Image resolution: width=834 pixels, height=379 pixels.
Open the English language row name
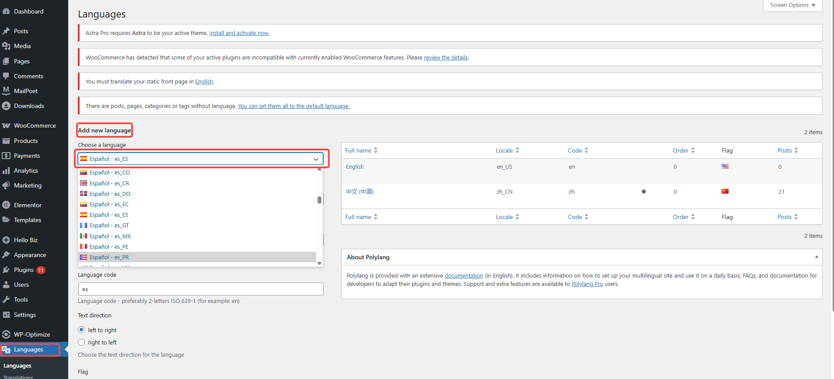355,167
